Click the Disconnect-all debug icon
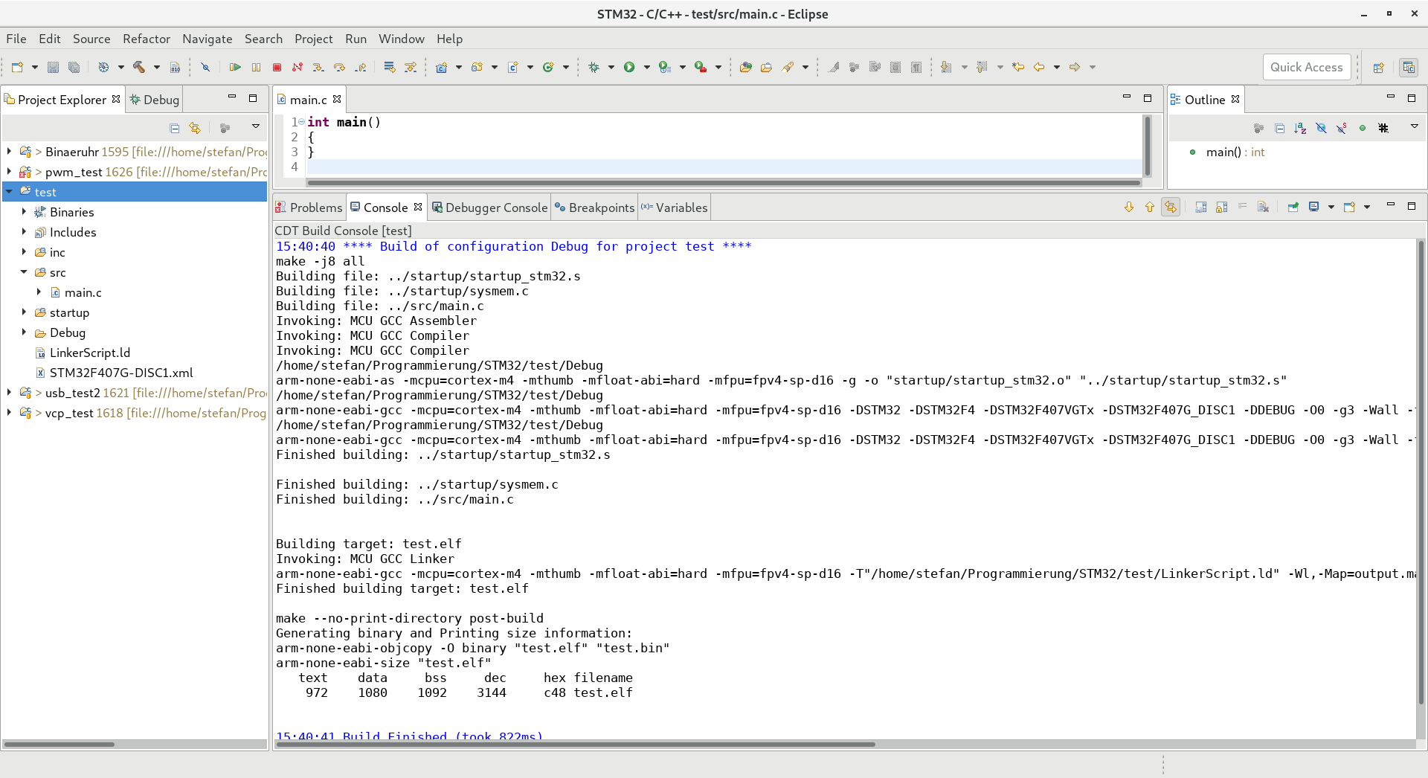The height and width of the screenshot is (778, 1428). (297, 67)
